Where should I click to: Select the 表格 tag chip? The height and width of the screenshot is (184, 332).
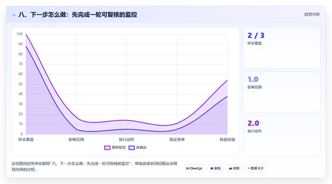[215, 168]
